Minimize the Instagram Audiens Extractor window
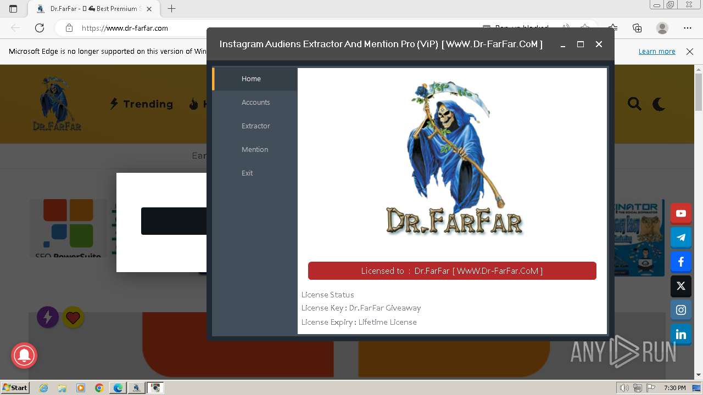703x395 pixels. [563, 44]
